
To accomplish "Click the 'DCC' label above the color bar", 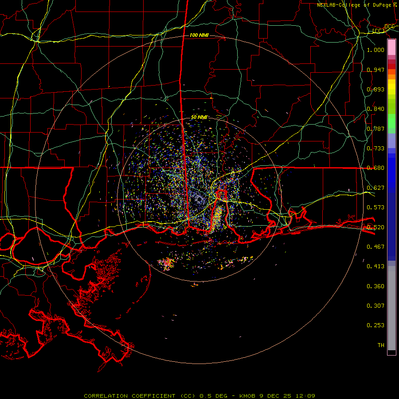I will tap(390, 27).
